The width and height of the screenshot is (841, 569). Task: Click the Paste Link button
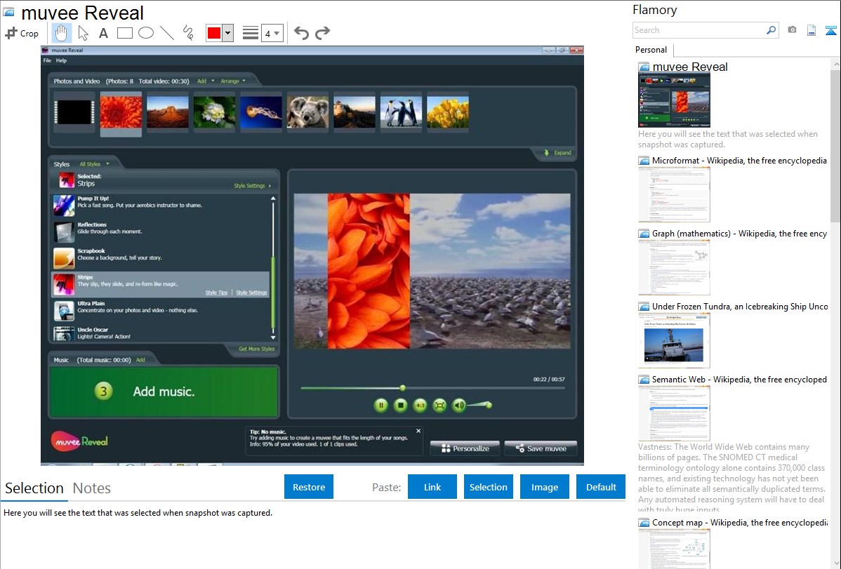point(432,487)
